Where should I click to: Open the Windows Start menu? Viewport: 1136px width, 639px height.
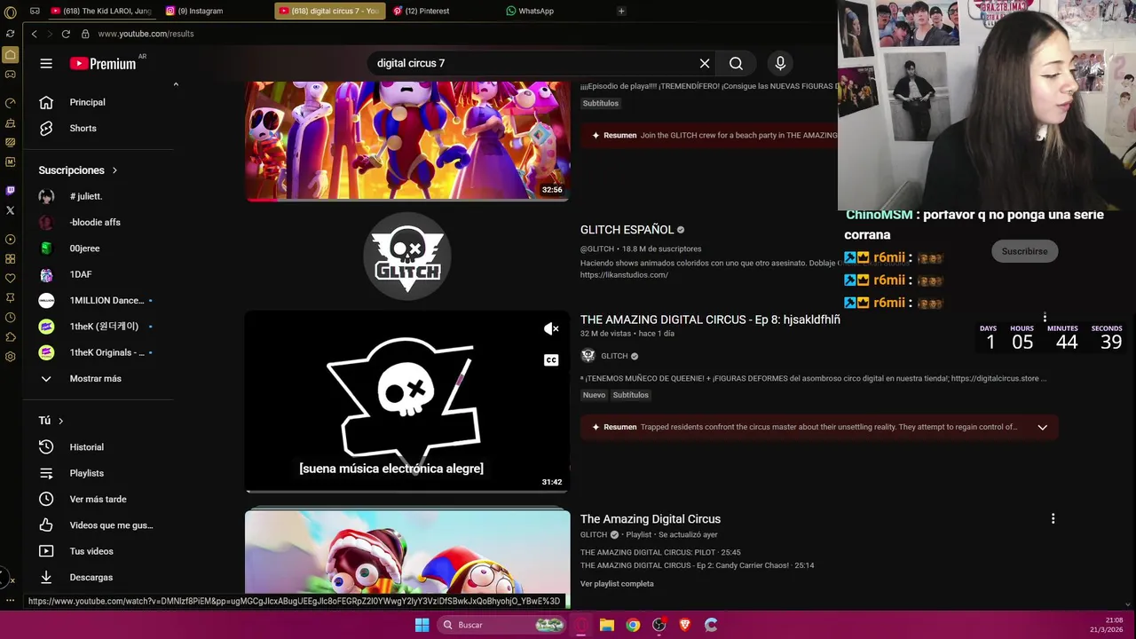[x=422, y=625]
